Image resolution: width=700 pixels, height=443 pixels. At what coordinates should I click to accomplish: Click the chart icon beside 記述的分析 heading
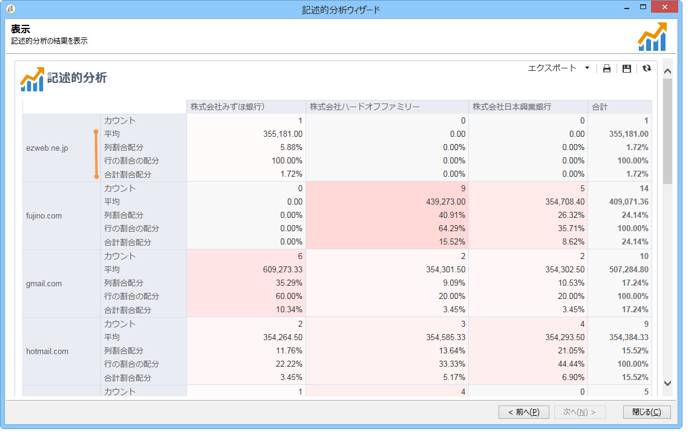pos(32,79)
